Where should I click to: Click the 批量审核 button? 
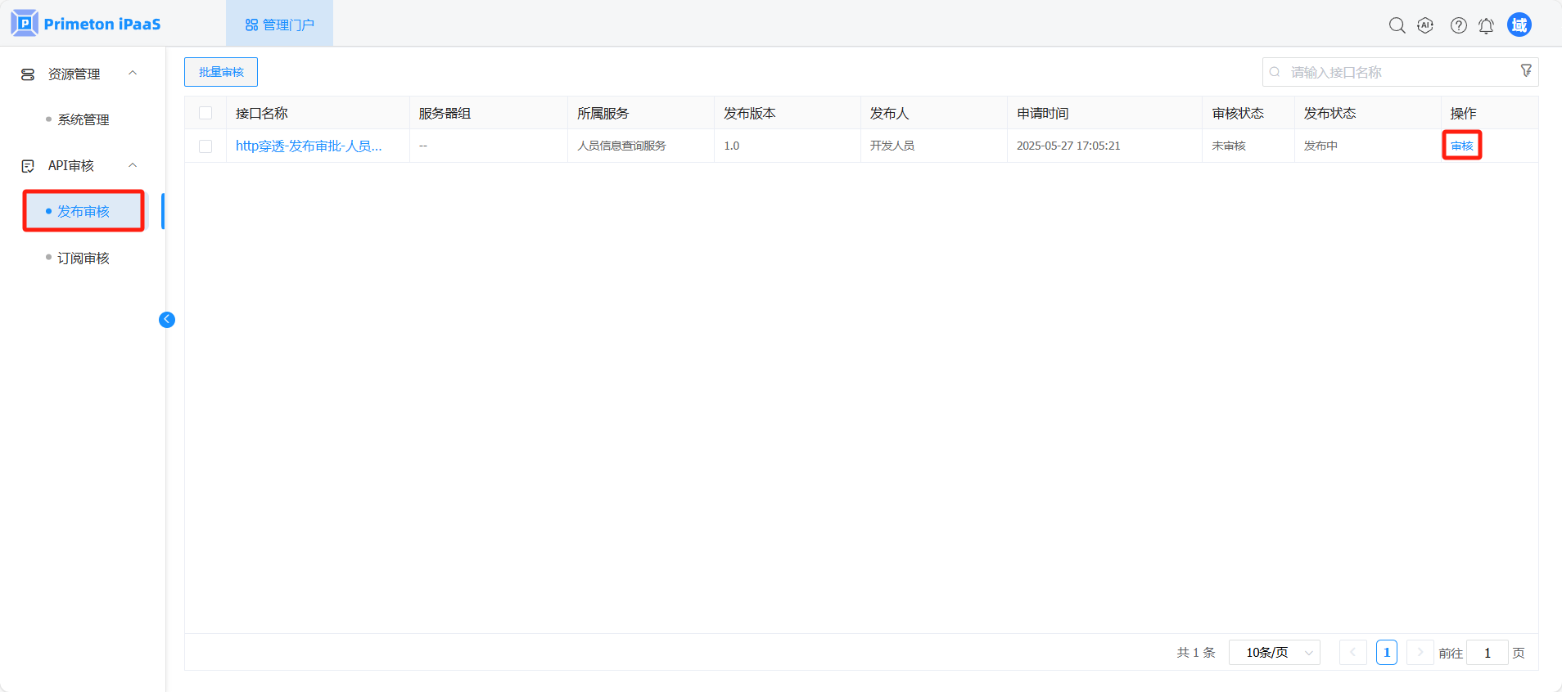221,72
